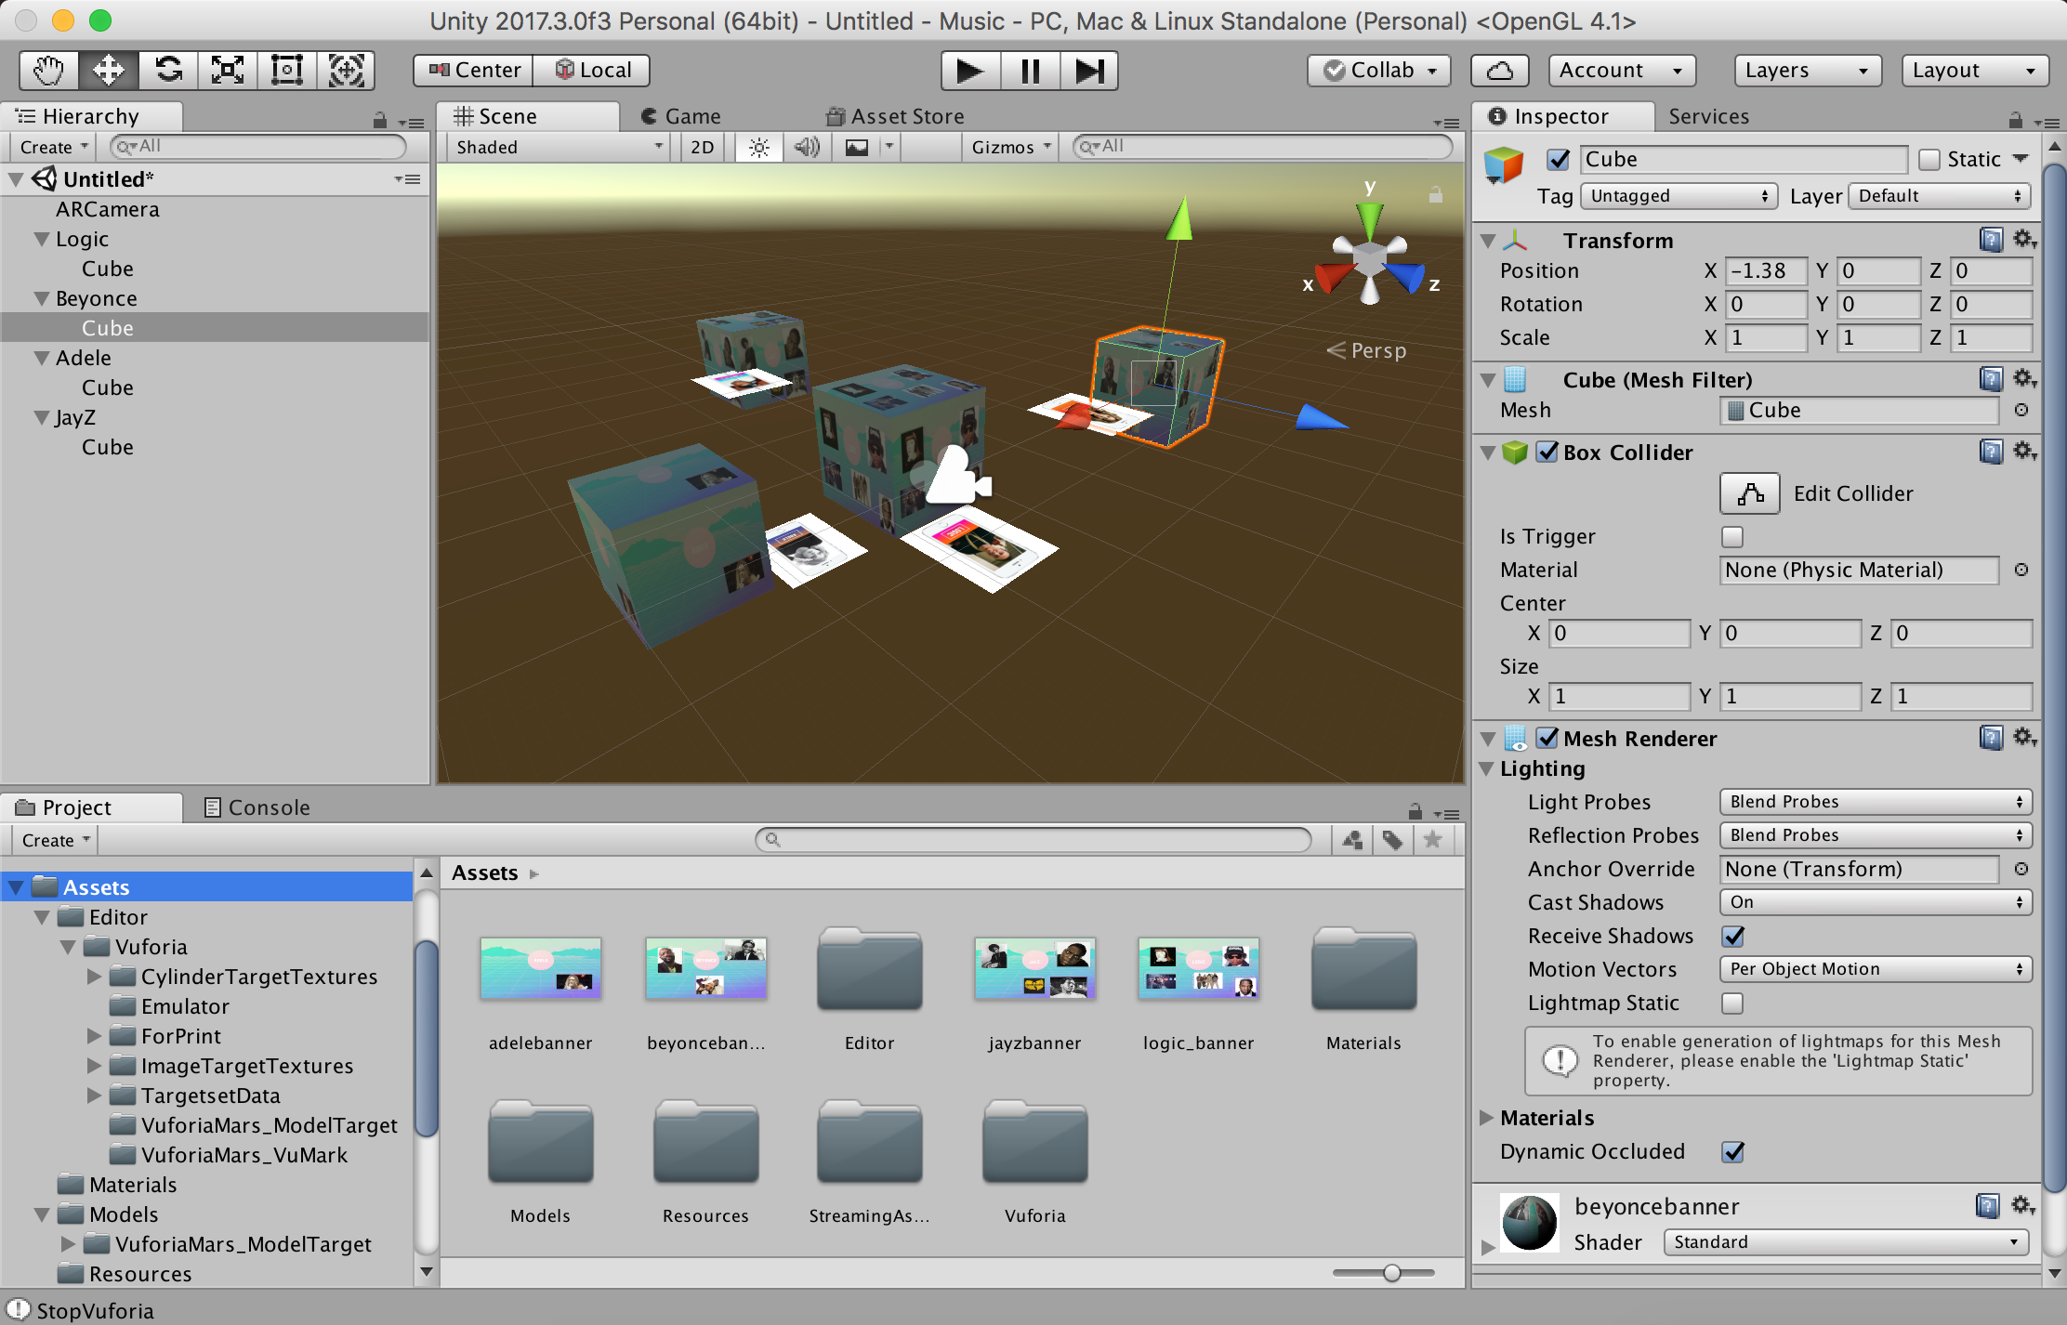This screenshot has width=2067, height=1325.
Task: Toggle scene effects image icon
Action: click(856, 147)
